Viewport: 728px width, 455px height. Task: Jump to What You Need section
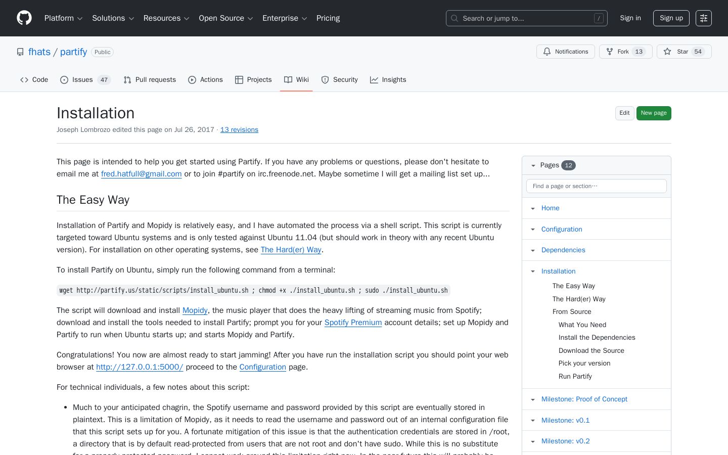582,325
